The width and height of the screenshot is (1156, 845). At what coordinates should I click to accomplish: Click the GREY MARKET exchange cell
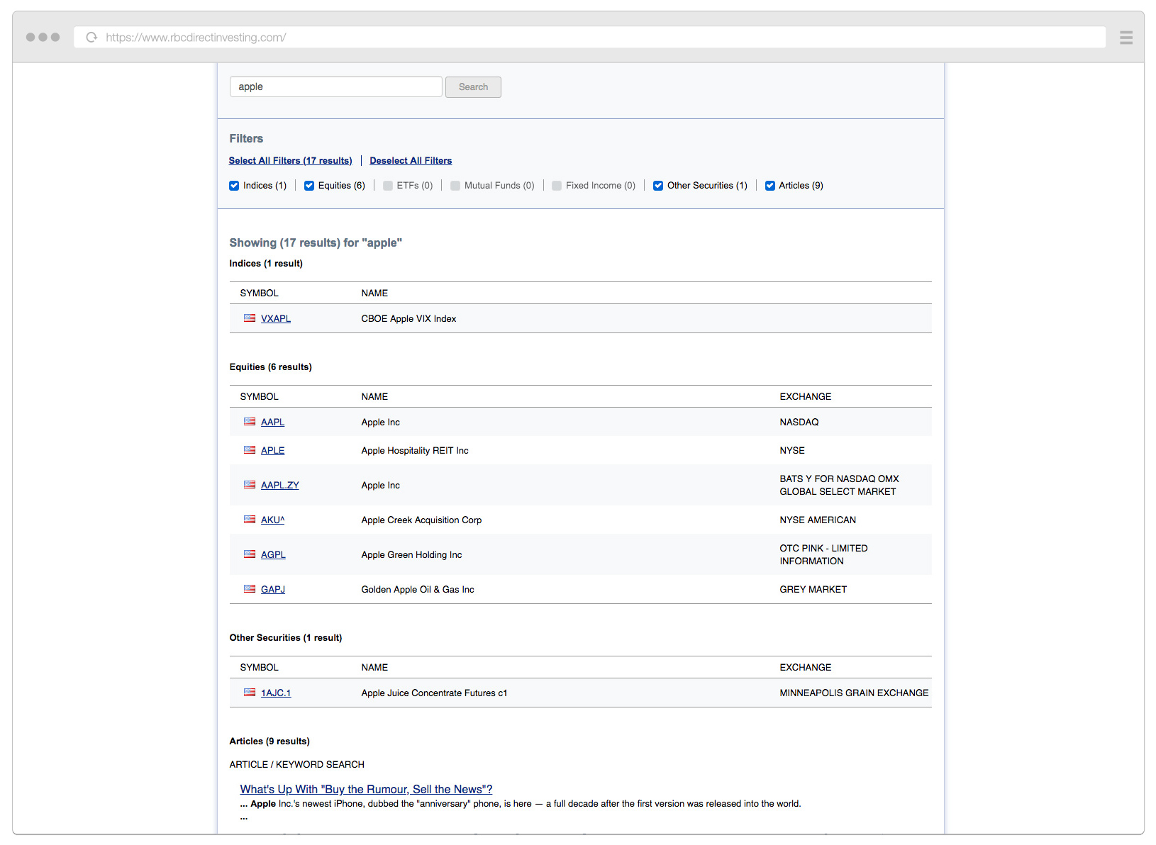tap(813, 590)
